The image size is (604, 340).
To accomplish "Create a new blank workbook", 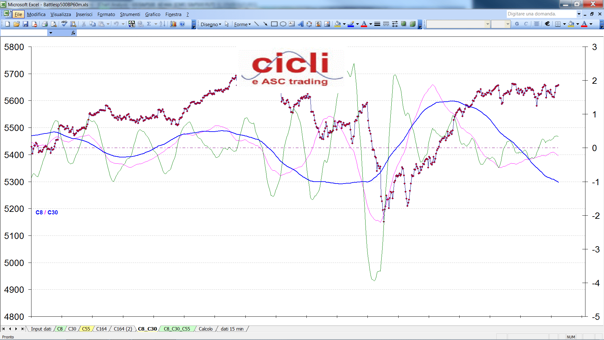I will (x=8, y=24).
